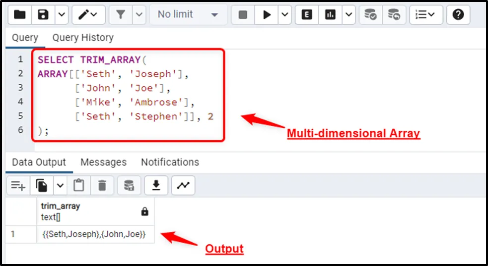
Task: Open the Macros list dropdown
Action: [x=425, y=15]
